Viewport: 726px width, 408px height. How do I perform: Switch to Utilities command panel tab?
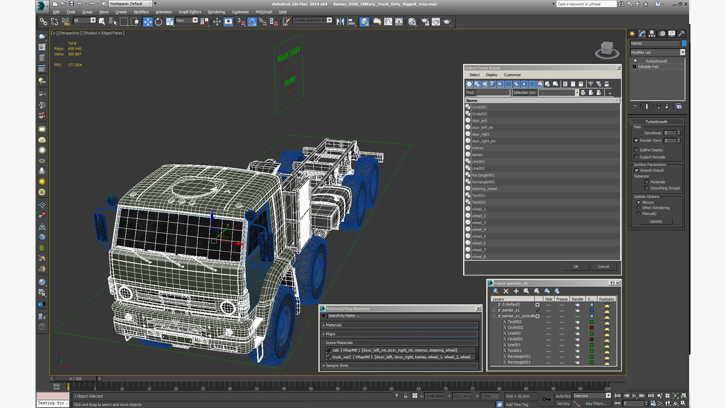point(681,34)
